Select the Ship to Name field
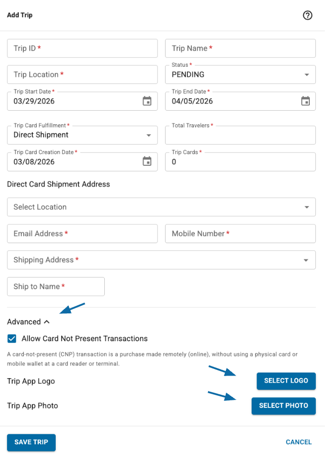This screenshot has width=325, height=461. pos(56,287)
